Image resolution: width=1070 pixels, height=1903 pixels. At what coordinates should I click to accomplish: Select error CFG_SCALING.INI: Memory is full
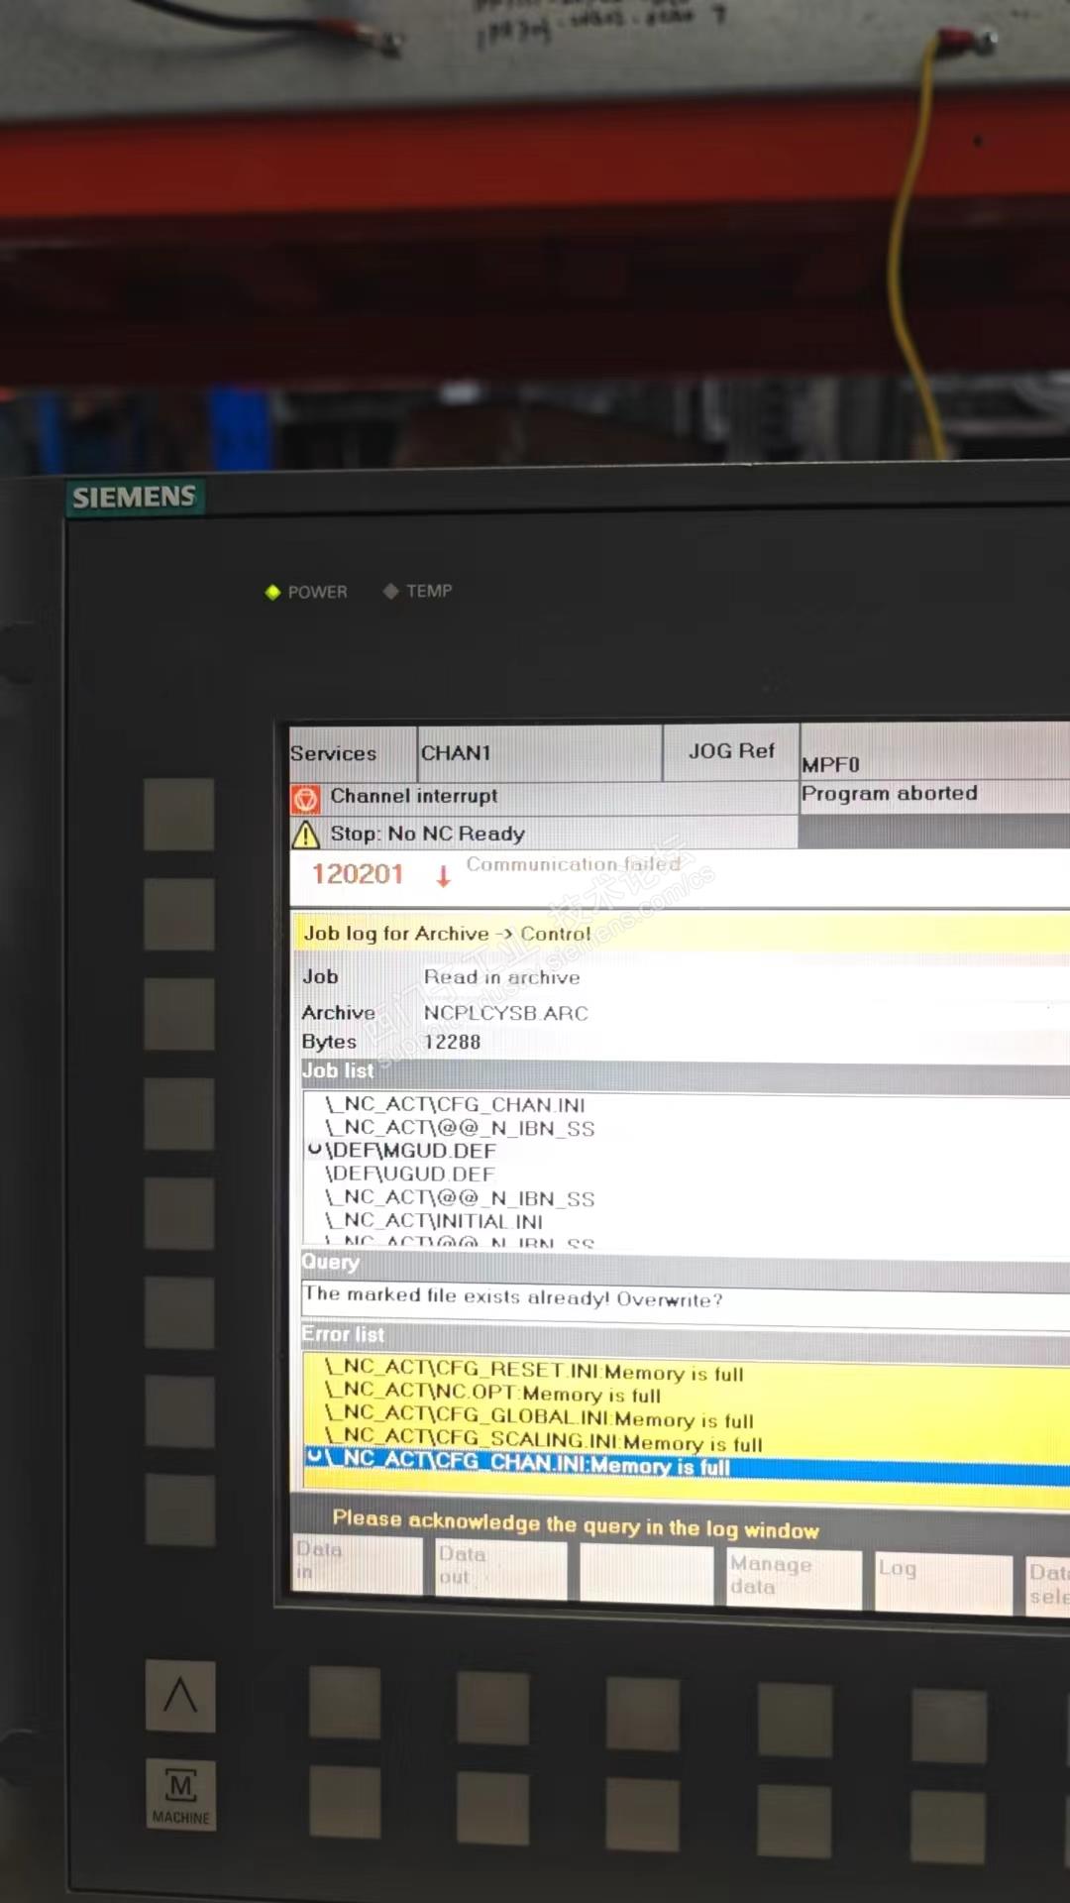coord(544,1441)
